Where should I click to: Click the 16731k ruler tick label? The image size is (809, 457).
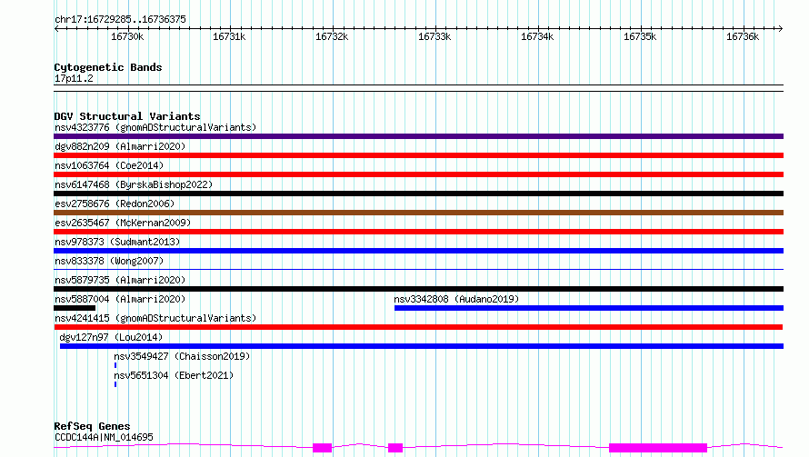tap(229, 36)
